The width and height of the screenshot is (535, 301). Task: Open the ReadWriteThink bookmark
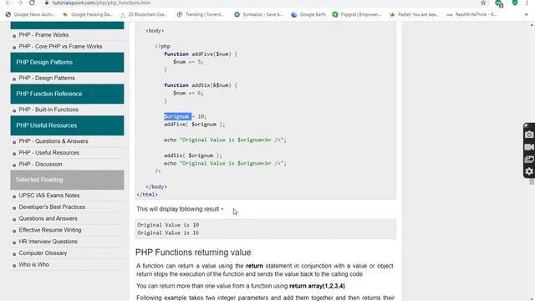(471, 15)
